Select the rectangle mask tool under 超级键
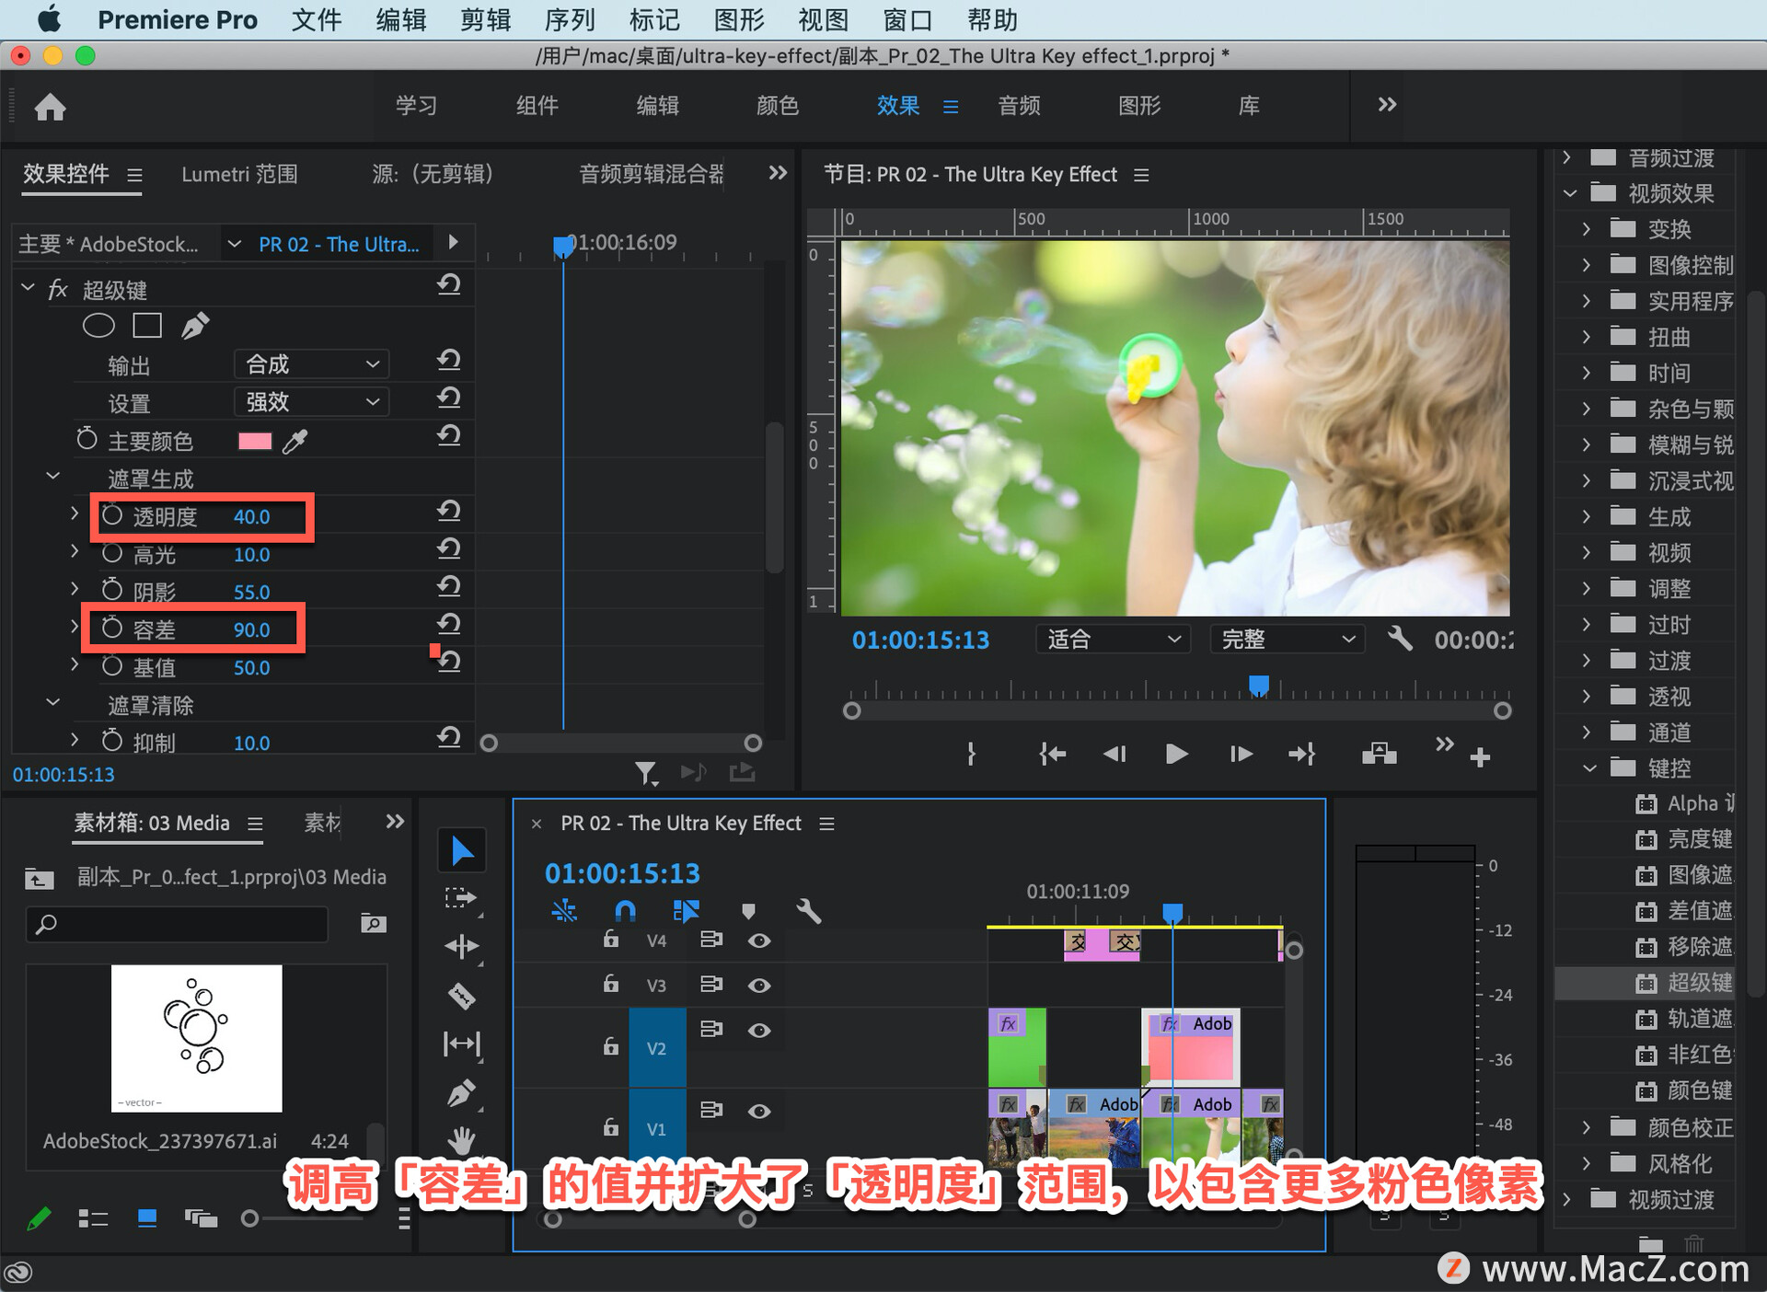Screen dimensions: 1767x1292 tap(147, 326)
